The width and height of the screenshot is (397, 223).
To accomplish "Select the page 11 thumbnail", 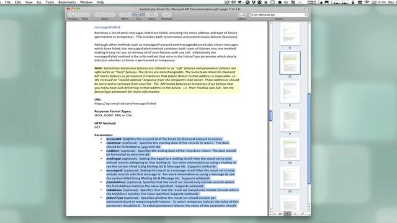I will [x=290, y=178].
